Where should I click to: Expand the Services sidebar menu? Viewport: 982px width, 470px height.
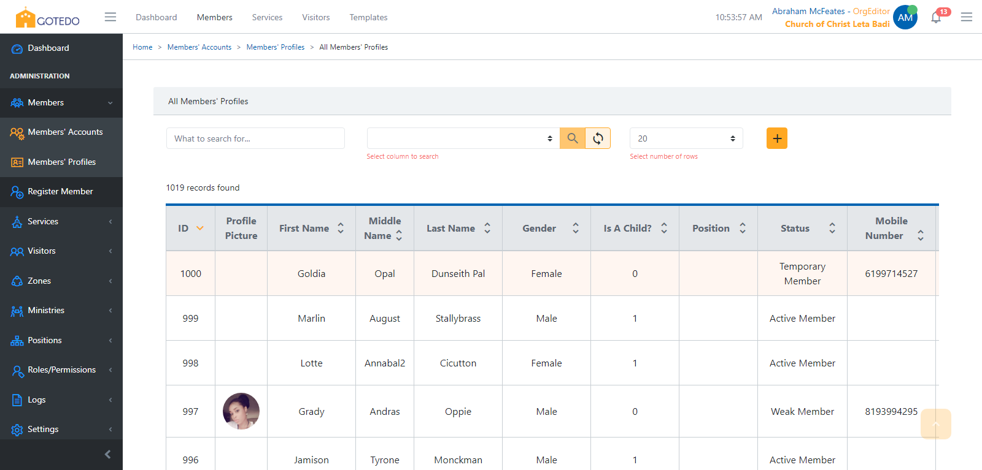click(61, 221)
